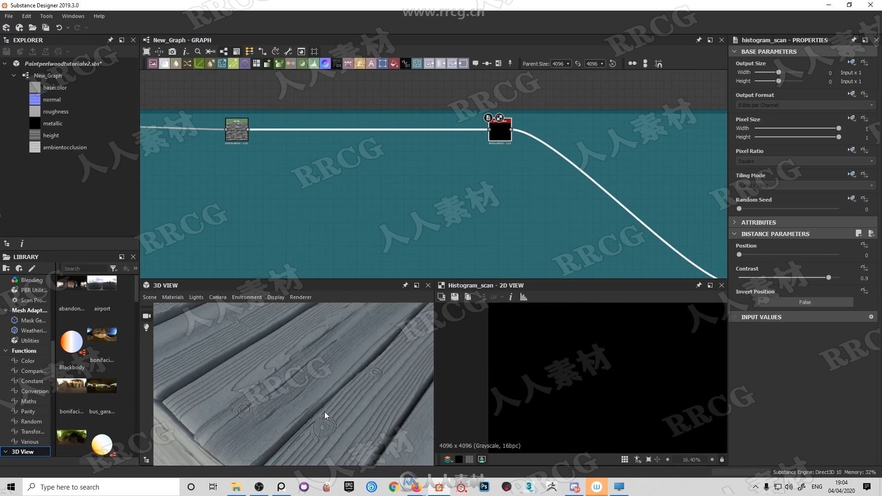This screenshot has width=882, height=496.
Task: Click the 3D view light bulb icon
Action: coord(146,327)
